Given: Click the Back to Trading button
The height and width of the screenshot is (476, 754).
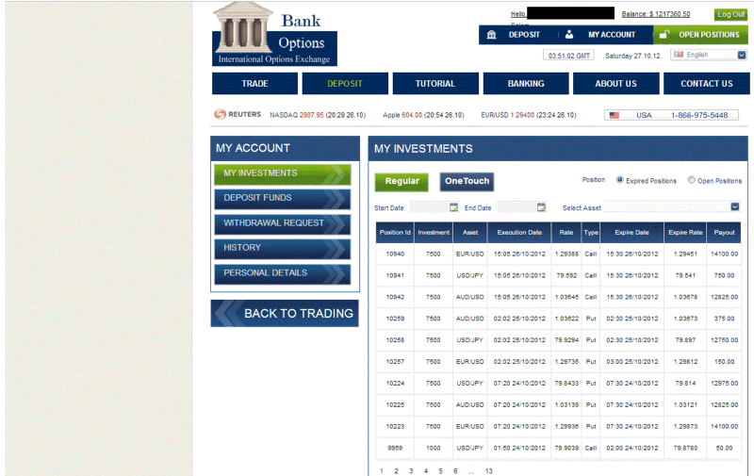Looking at the screenshot, I should click(x=285, y=314).
